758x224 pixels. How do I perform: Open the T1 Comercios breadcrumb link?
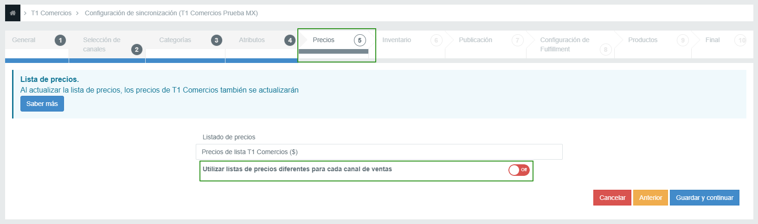51,13
